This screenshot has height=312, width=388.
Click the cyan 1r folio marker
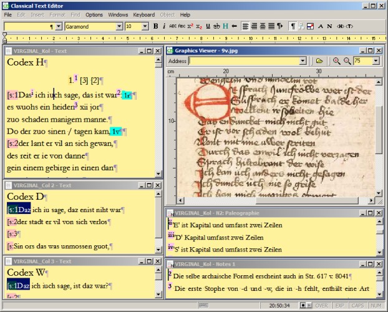click(127, 95)
